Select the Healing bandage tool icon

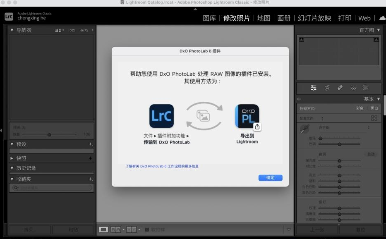[x=340, y=88]
